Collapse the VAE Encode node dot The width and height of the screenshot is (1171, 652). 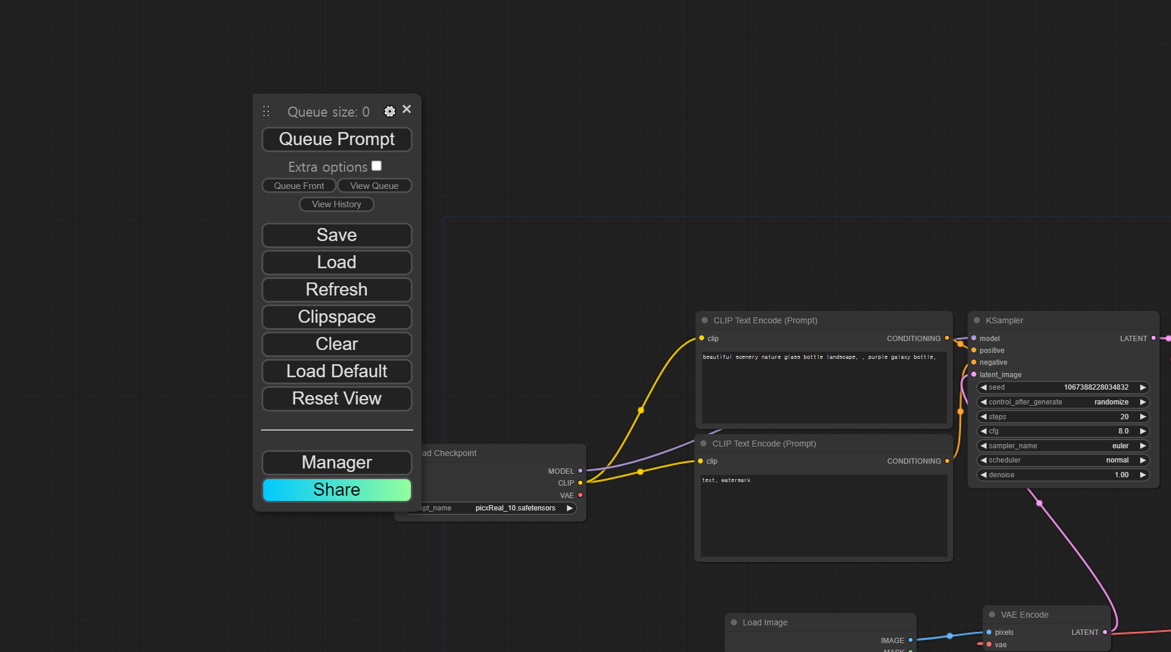click(x=992, y=615)
